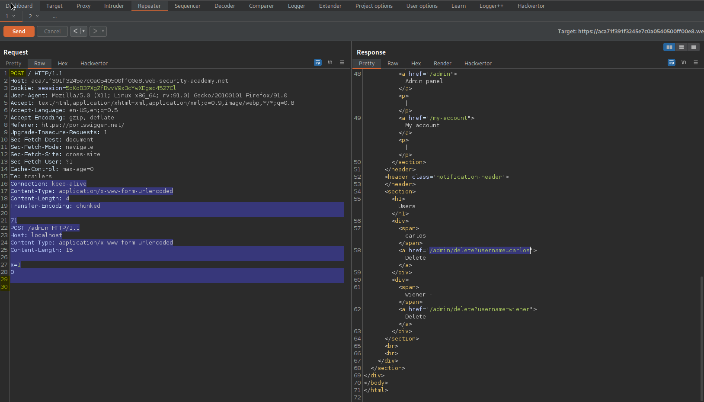Open the back history dropdown arrow
704x402 pixels.
(83, 31)
